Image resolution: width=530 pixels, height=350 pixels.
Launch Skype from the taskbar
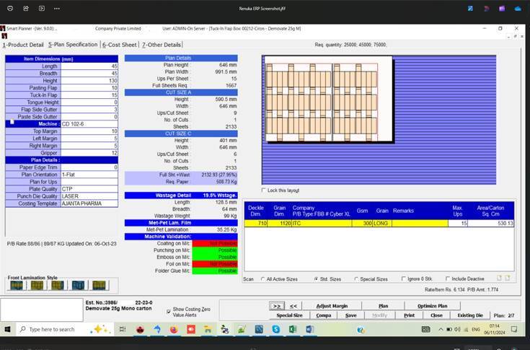275,329
